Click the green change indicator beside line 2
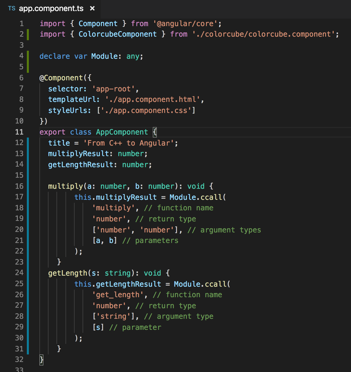The width and height of the screenshot is (351, 372). (x=28, y=34)
